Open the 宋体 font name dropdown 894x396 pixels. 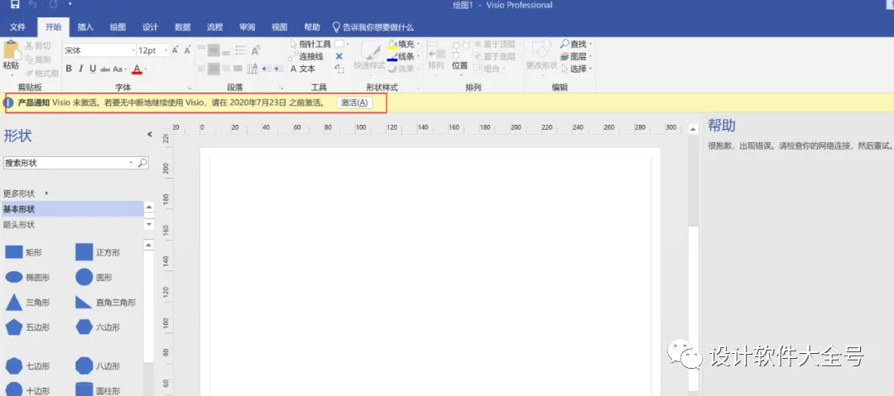point(133,50)
